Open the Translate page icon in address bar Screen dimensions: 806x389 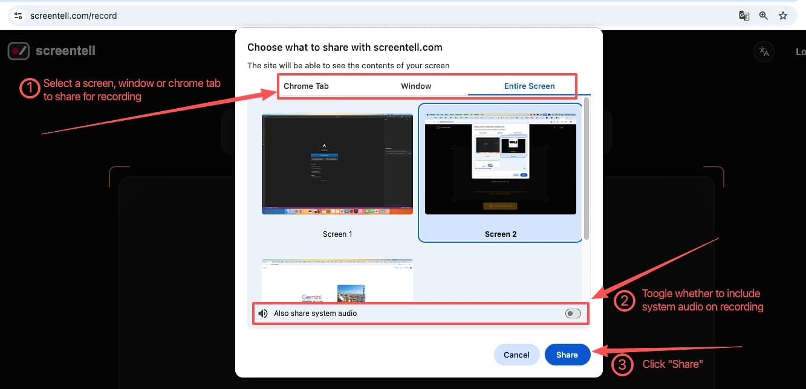point(744,15)
